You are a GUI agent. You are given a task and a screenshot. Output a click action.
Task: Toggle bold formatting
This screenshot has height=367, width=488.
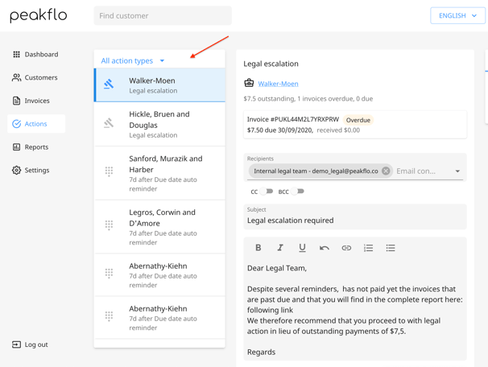coord(258,248)
